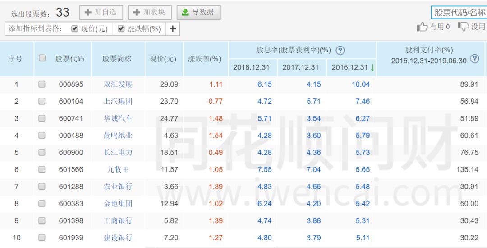The image size is (487, 248).
Task: Open the 建设银行 stock link
Action: [118, 238]
